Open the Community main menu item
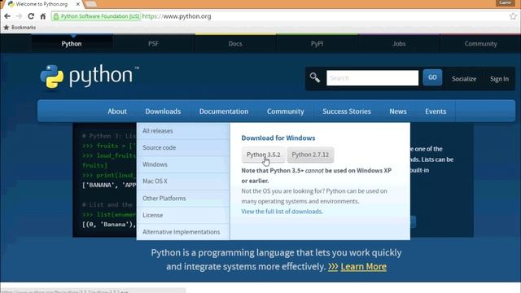This screenshot has height=293, width=521. [x=285, y=112]
